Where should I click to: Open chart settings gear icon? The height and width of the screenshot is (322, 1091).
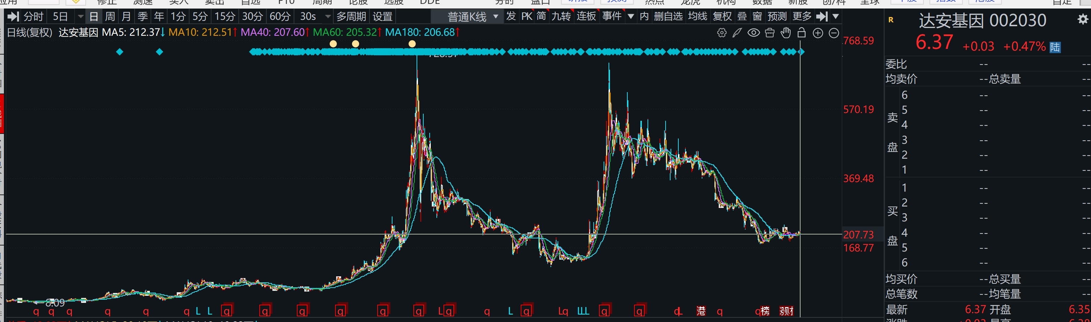click(x=722, y=33)
